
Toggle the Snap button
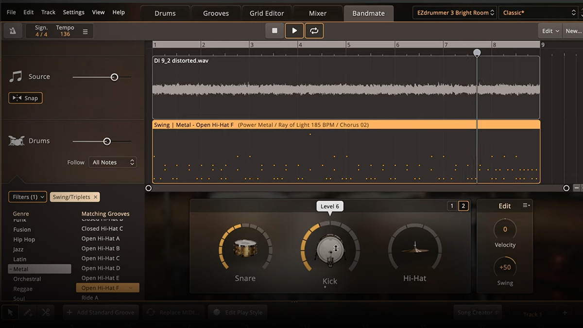pos(25,98)
